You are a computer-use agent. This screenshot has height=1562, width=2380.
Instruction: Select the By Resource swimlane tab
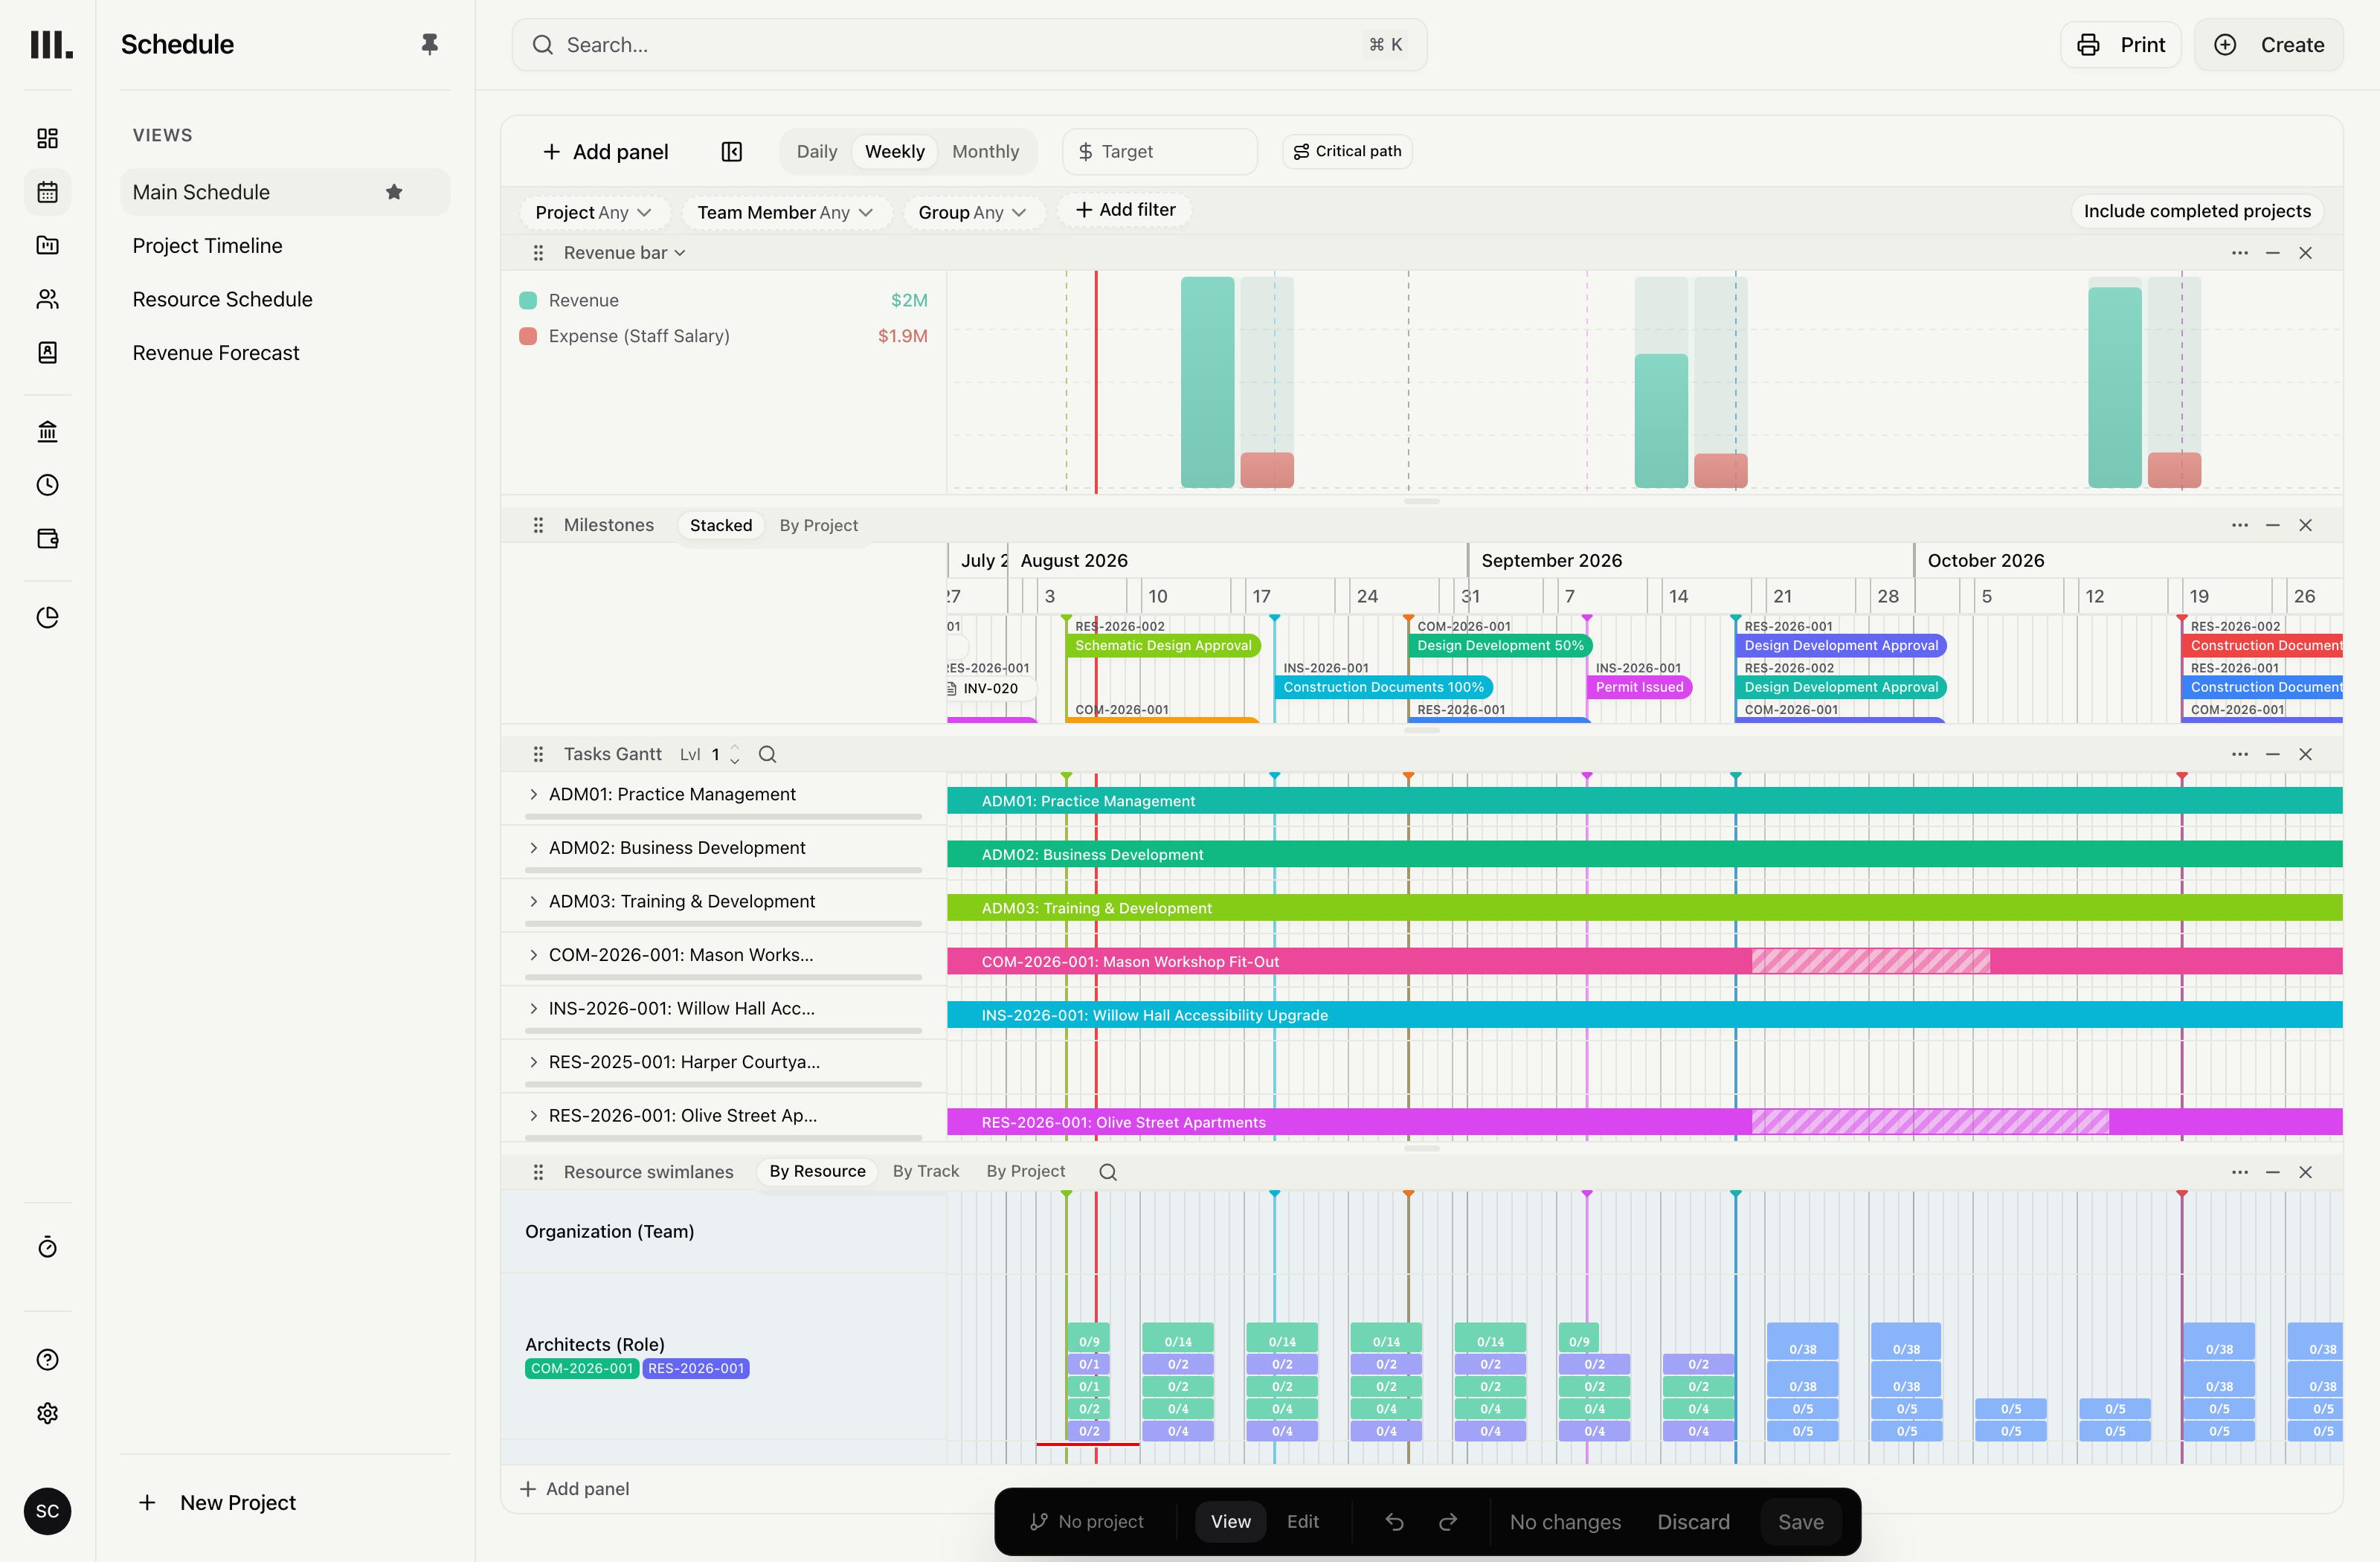coord(816,1171)
